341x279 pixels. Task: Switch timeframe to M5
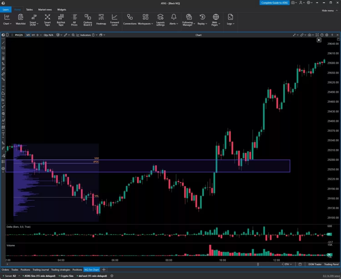[x=28, y=35]
